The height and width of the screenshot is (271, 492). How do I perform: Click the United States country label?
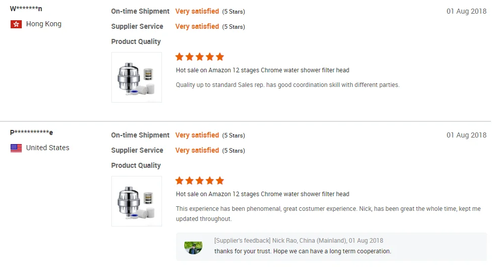coord(48,148)
